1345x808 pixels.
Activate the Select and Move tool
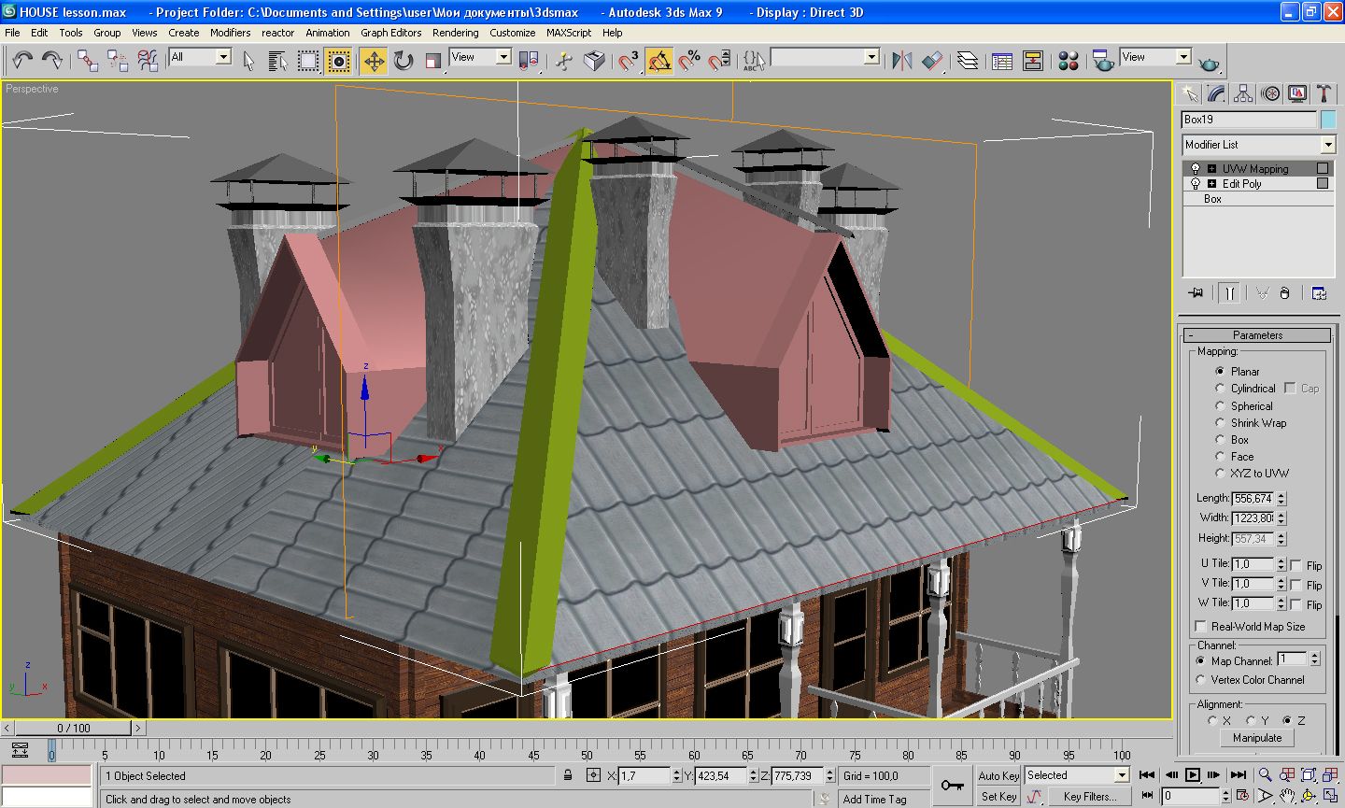click(374, 61)
